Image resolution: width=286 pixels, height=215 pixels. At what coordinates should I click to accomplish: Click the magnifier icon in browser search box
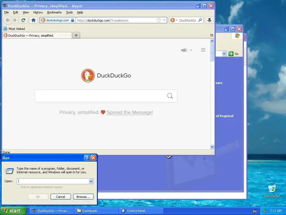point(200,20)
